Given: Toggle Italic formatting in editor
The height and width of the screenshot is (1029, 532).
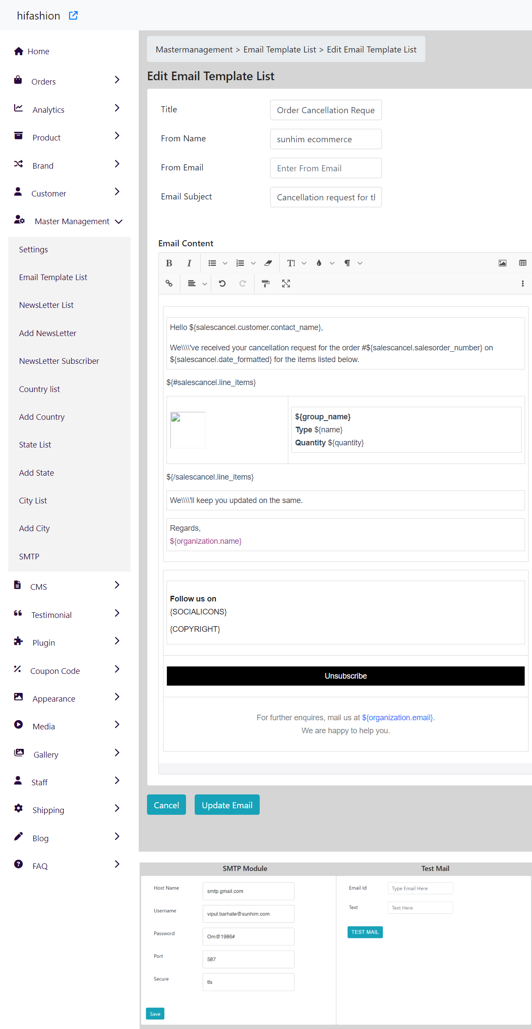Looking at the screenshot, I should tap(189, 263).
